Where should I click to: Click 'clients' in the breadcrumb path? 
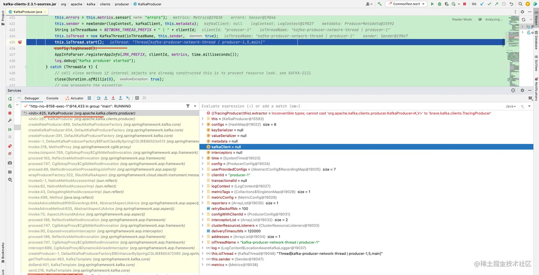[105, 4]
